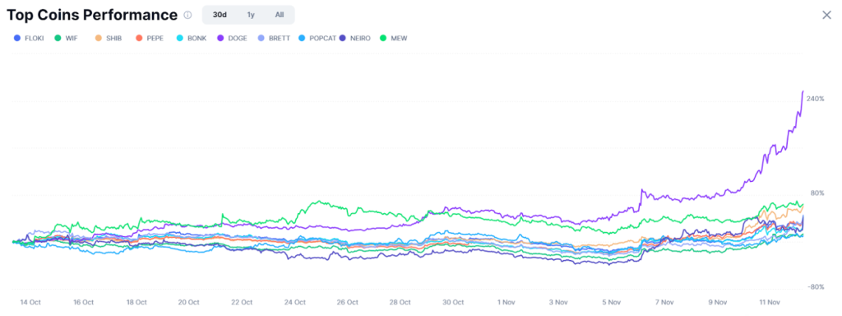
Task: Click the 26 Oct x-axis date
Action: 348,302
